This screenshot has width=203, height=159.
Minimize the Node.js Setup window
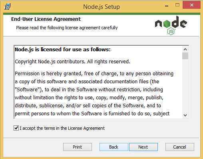coord(167,6)
